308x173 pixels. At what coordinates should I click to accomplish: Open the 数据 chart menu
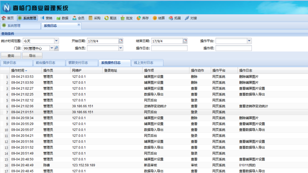62,18
